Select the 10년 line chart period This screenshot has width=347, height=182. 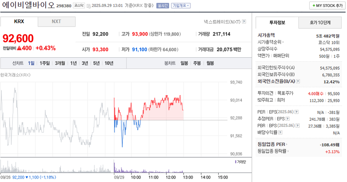click(x=109, y=63)
